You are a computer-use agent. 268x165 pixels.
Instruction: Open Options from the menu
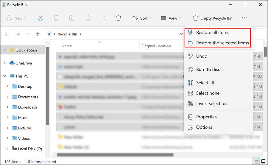coord(219,127)
